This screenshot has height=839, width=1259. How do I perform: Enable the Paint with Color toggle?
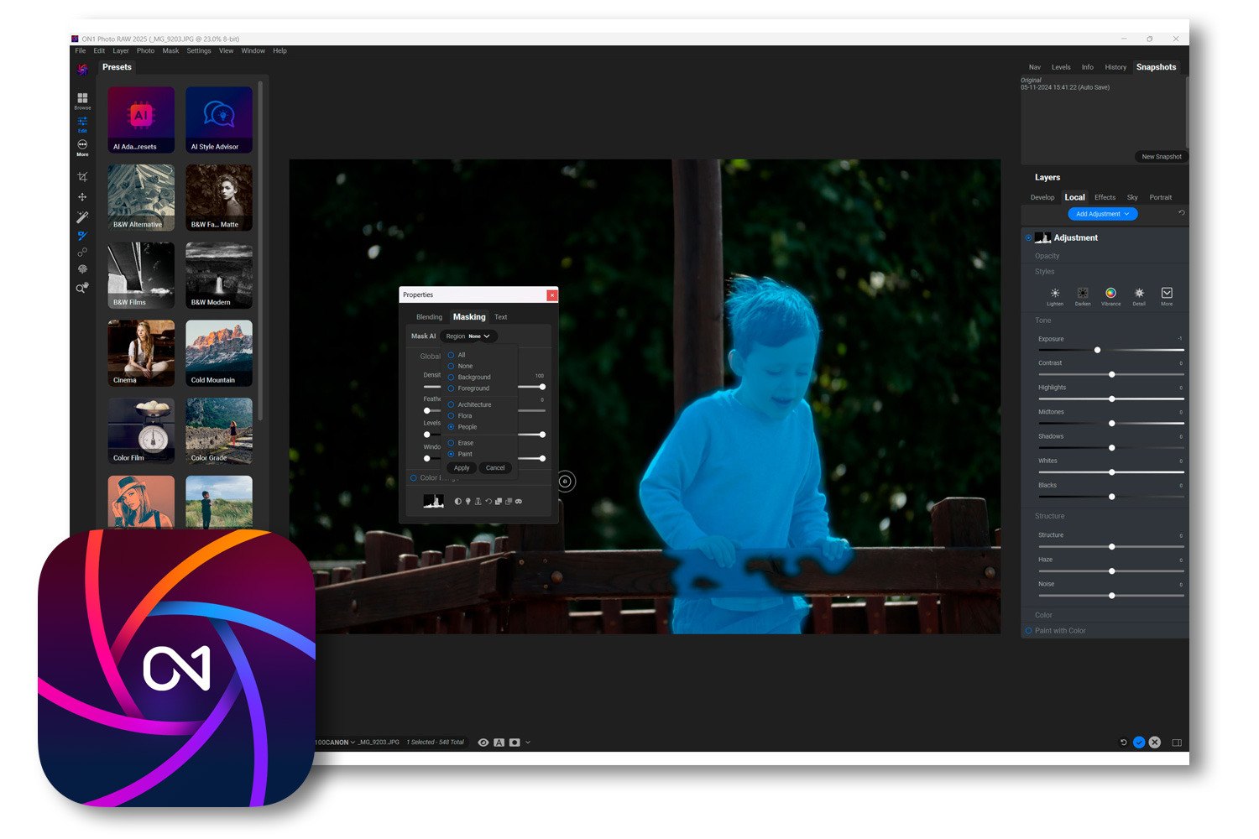click(x=1028, y=631)
